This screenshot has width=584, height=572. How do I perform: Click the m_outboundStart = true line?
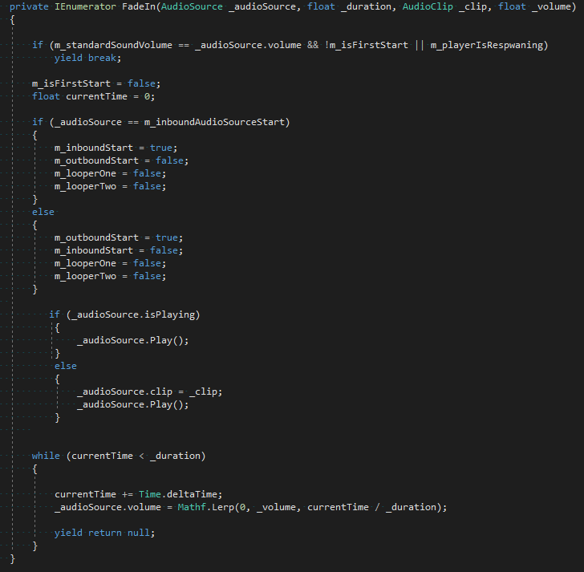click(119, 237)
